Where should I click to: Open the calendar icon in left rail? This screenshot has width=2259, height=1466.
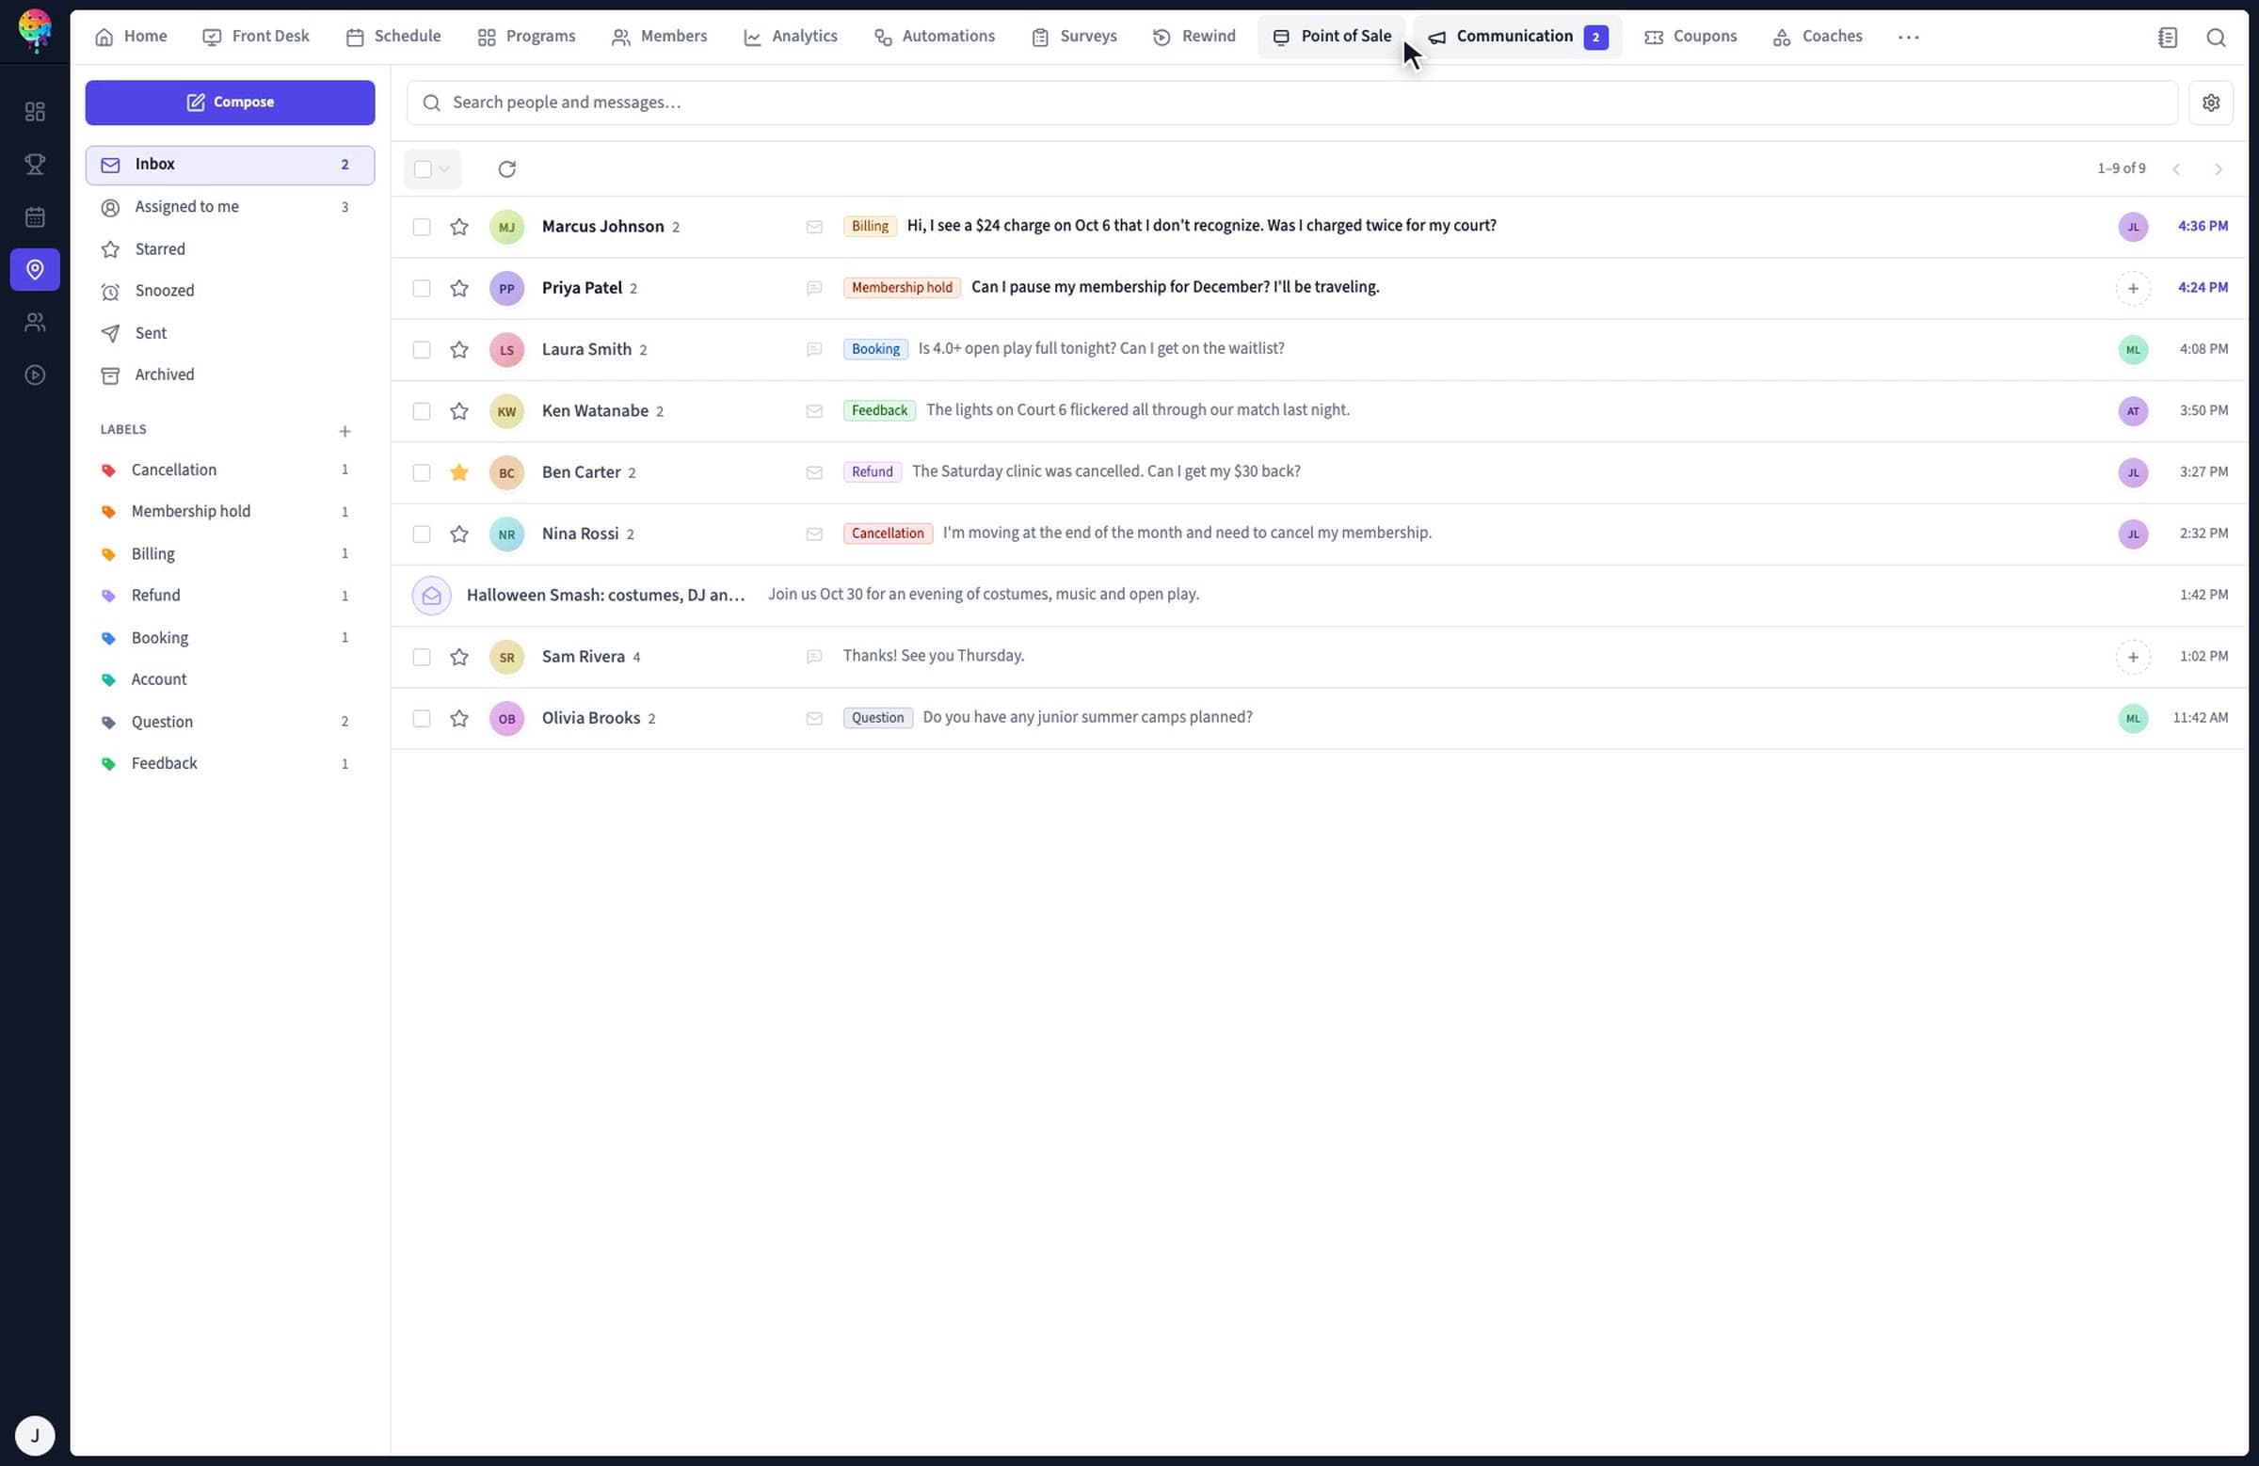(x=35, y=217)
